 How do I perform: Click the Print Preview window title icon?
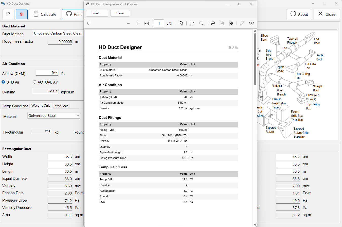click(x=88, y=4)
